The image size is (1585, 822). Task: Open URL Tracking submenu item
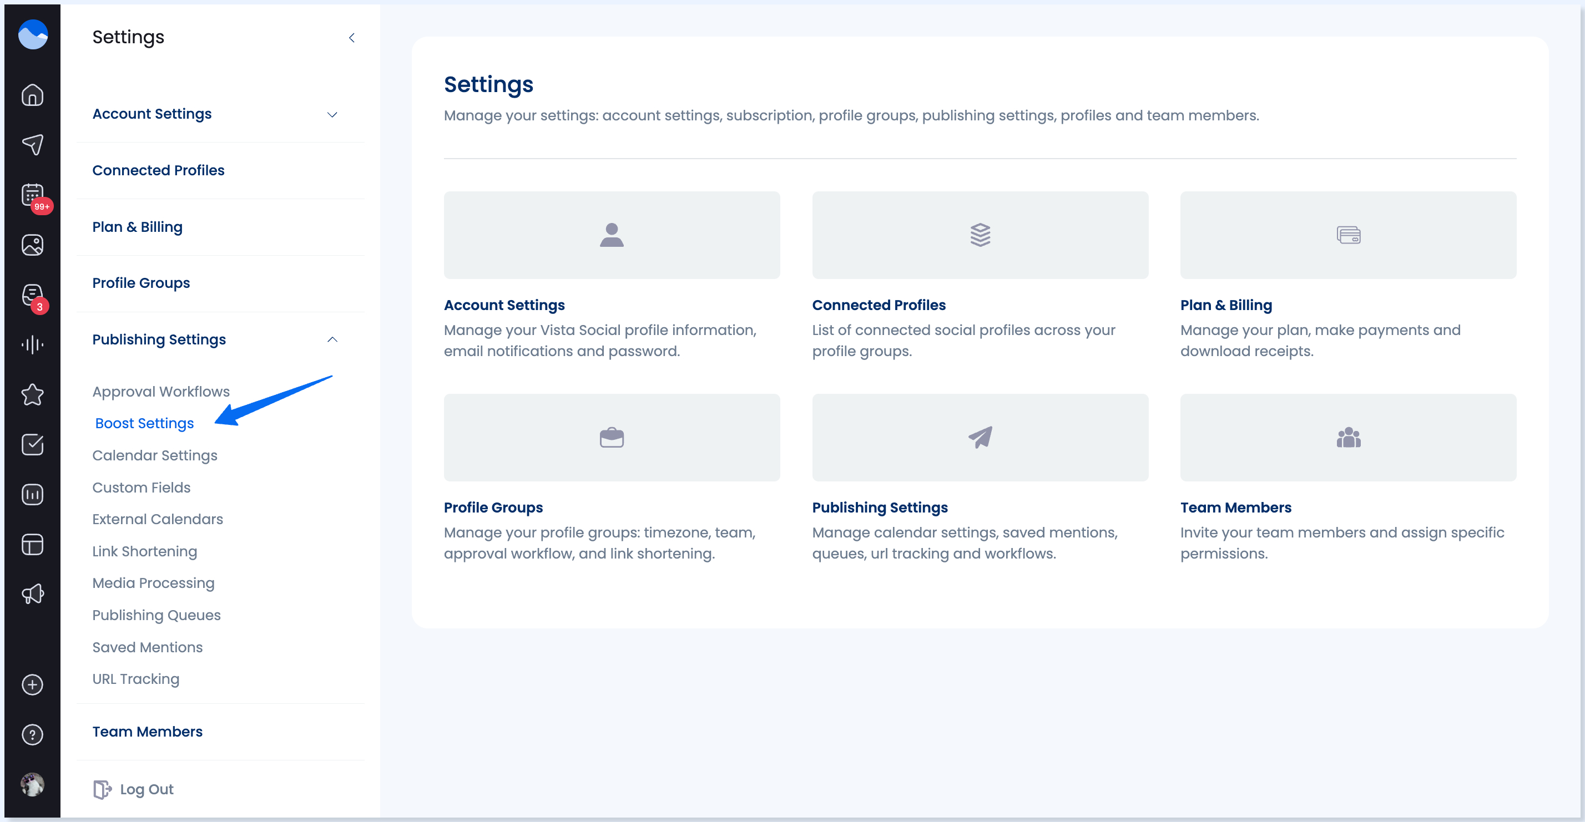tap(135, 679)
